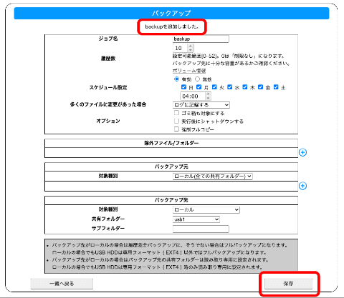Screen dimensions: 344x298
Task: Click the 保存 button
Action: pos(289,284)
